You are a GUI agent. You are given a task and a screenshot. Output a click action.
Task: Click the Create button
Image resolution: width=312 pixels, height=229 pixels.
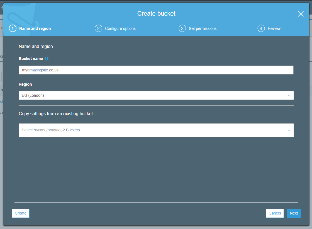coord(21,213)
